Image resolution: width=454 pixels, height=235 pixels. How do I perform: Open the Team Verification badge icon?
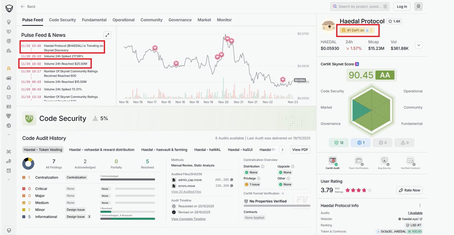358,161
